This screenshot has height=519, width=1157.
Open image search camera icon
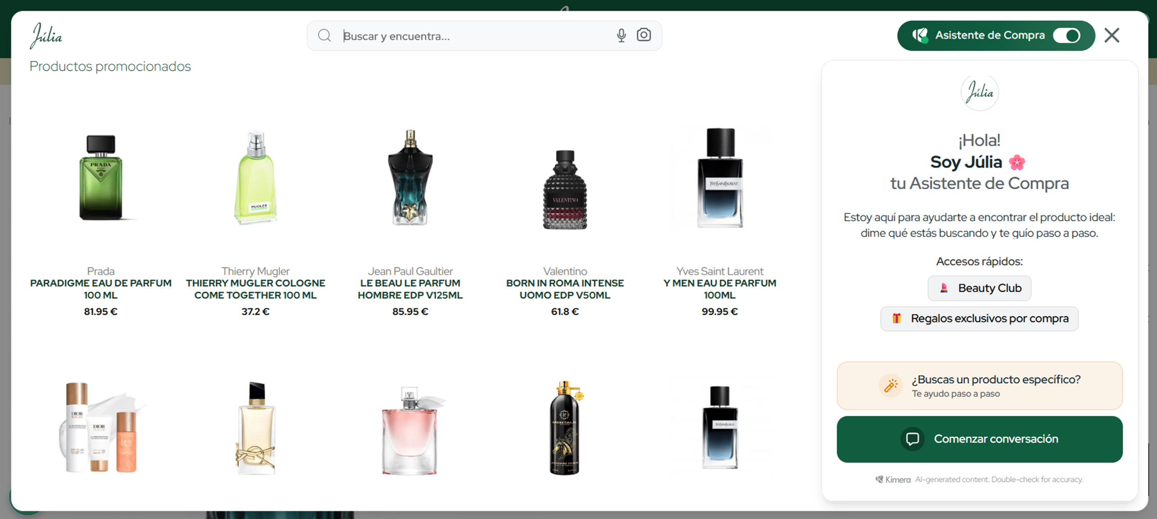(x=644, y=35)
